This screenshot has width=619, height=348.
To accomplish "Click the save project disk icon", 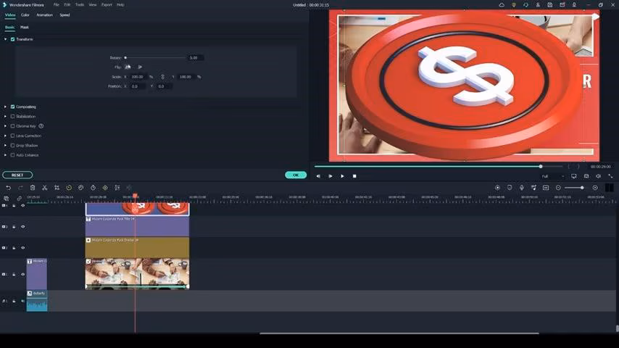I will pos(550,5).
